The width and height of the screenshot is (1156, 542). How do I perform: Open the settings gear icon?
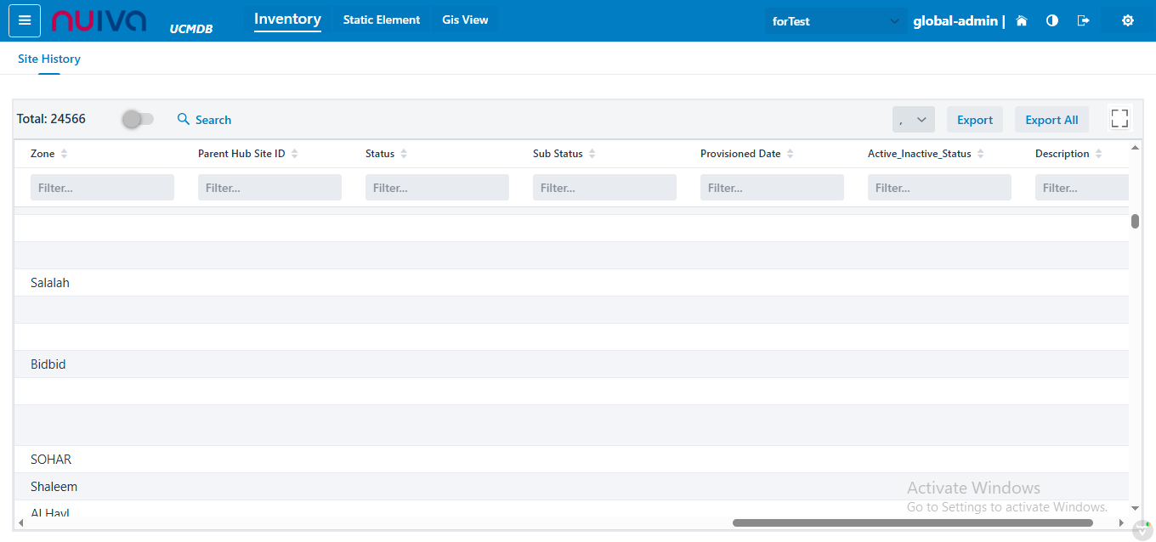[x=1128, y=21]
